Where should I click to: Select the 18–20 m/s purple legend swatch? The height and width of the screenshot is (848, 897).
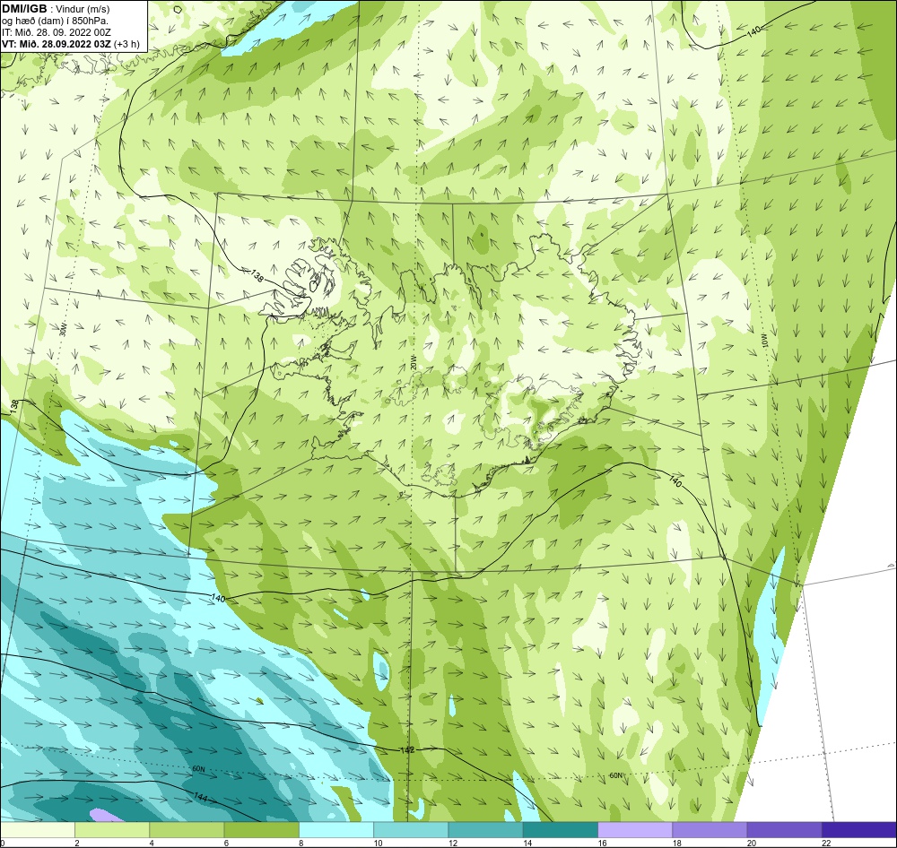coord(710,829)
